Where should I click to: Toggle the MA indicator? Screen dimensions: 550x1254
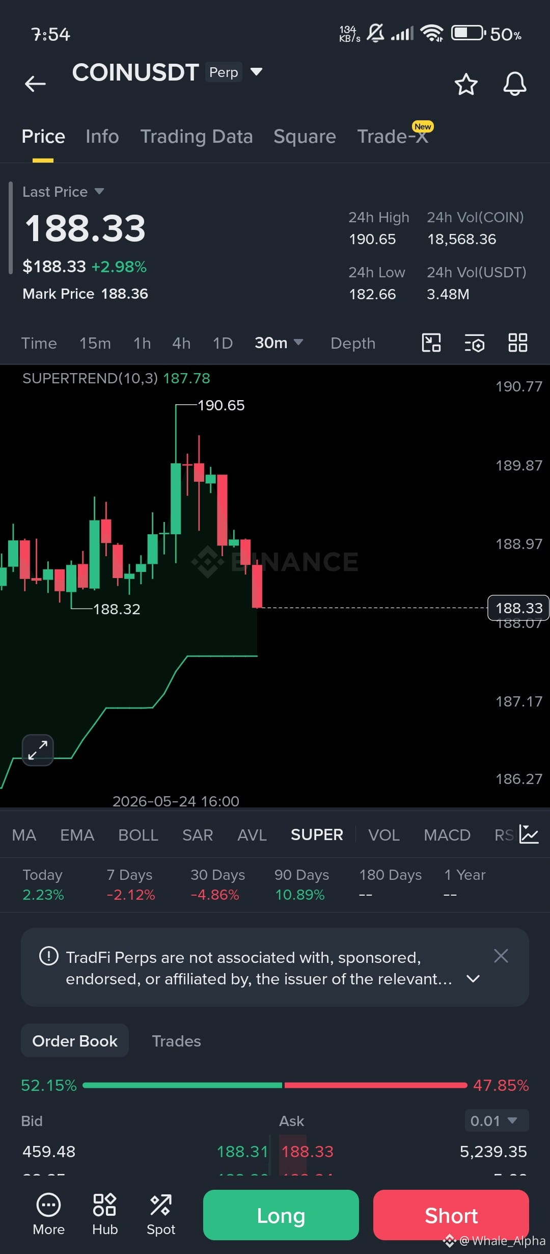[x=24, y=835]
